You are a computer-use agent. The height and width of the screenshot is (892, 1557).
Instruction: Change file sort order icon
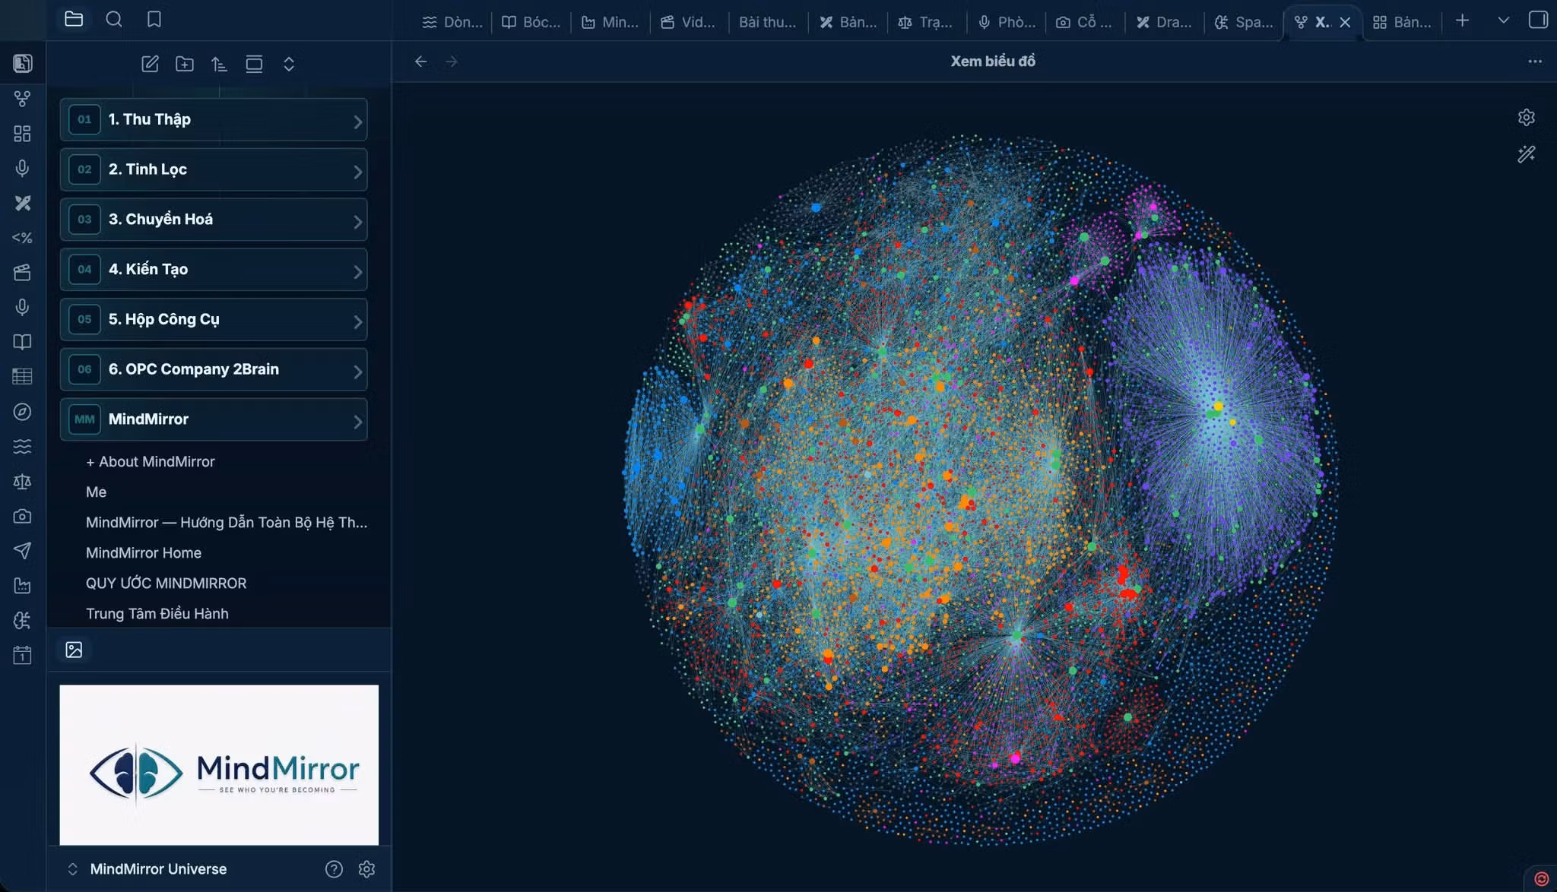point(219,64)
